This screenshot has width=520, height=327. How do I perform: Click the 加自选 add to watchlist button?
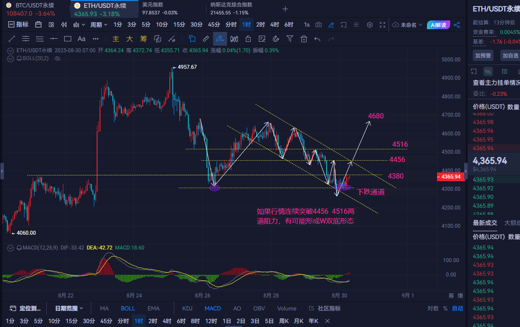pyautogui.click(x=510, y=55)
